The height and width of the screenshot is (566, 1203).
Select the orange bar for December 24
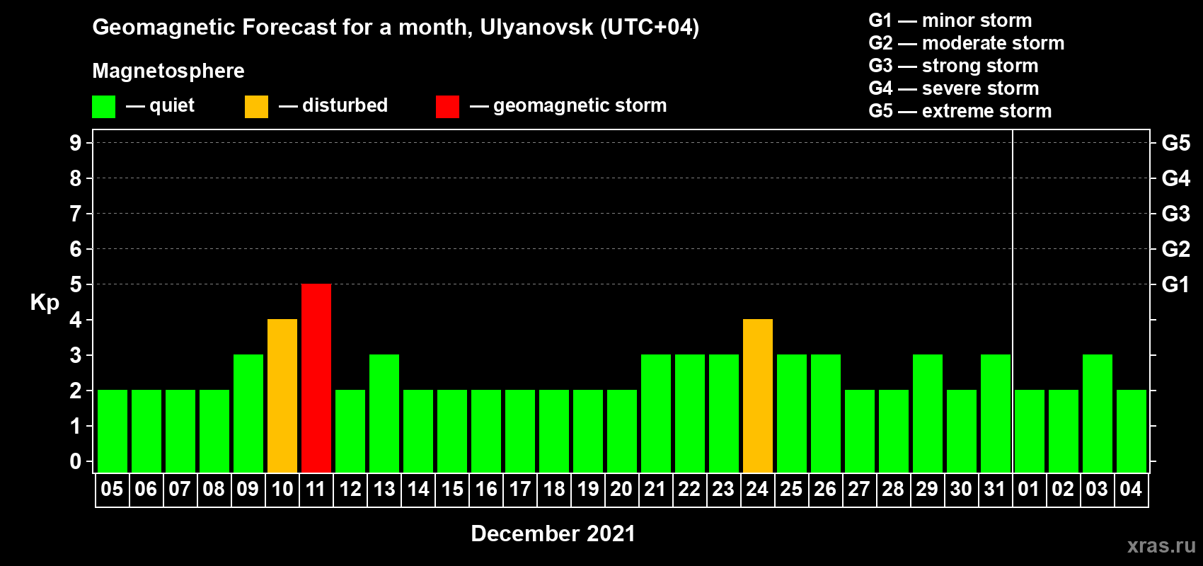(x=758, y=395)
